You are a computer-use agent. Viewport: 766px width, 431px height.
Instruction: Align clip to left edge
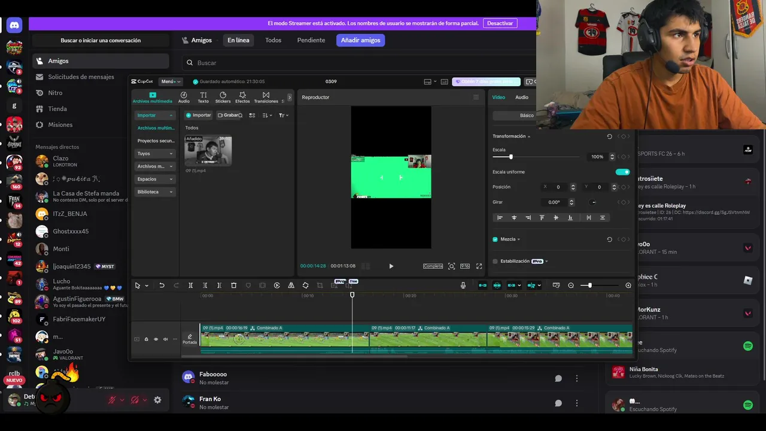pyautogui.click(x=500, y=217)
